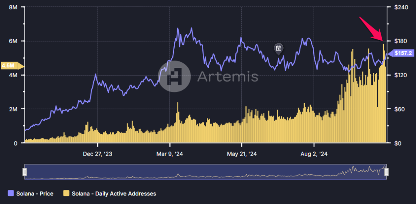416x204 pixels.
Task: Click the Aug 2, '24 date label
Action: pyautogui.click(x=314, y=154)
